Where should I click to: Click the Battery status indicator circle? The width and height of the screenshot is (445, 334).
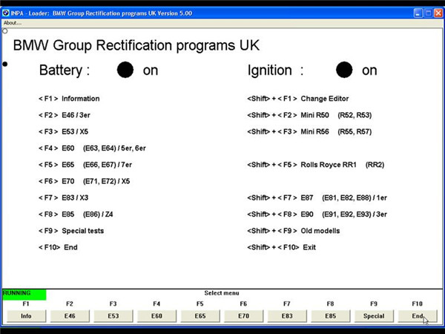[125, 70]
